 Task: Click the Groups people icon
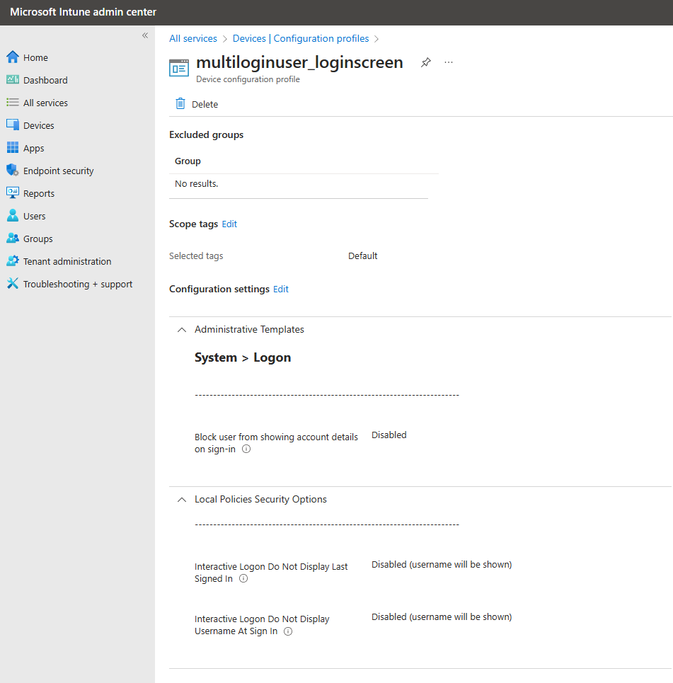(13, 239)
